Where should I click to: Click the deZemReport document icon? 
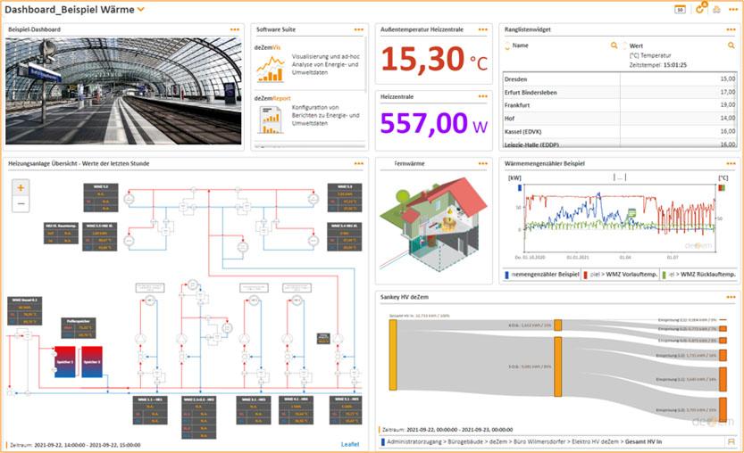pos(270,120)
